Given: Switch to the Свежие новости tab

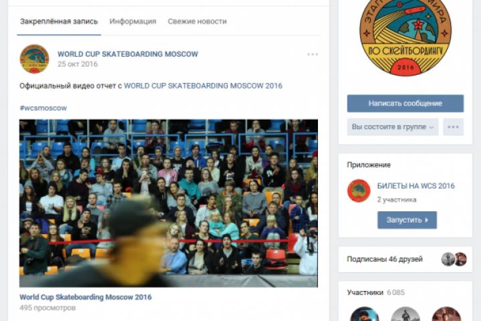Looking at the screenshot, I should (x=197, y=21).
